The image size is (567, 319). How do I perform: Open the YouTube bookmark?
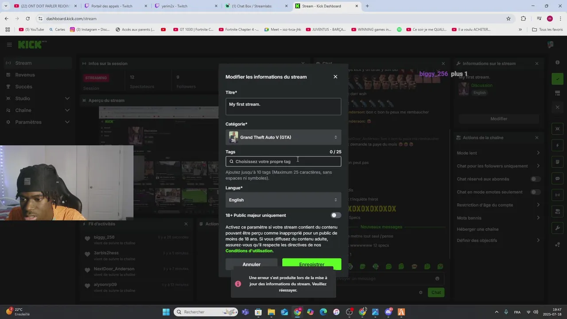click(x=31, y=30)
